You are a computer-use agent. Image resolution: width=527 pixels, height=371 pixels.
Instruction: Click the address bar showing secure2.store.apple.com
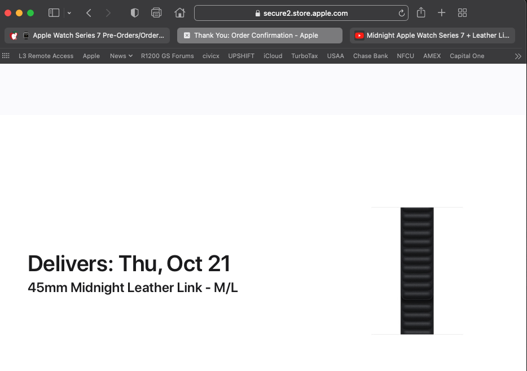301,13
